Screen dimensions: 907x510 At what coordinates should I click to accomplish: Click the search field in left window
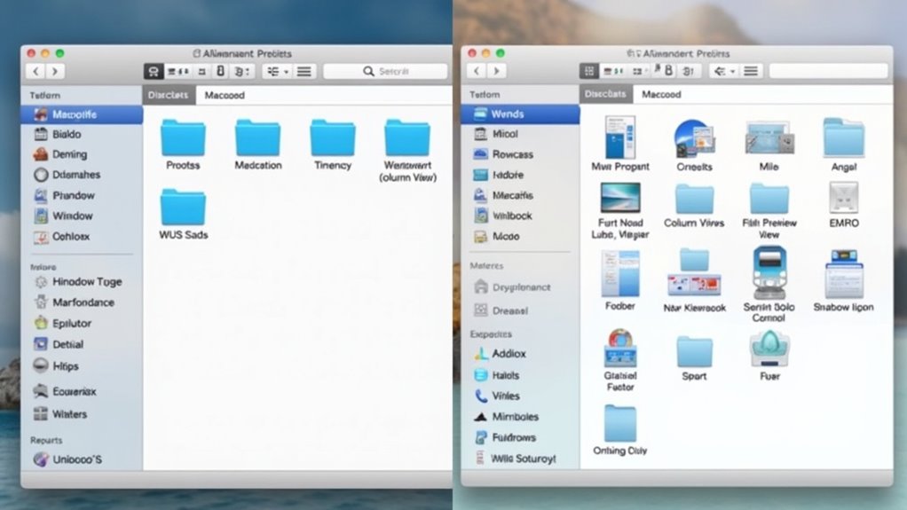pos(385,71)
